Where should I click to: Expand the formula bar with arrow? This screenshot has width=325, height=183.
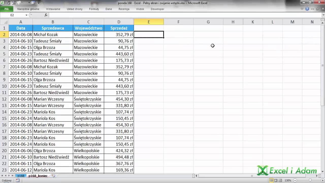coord(323,15)
